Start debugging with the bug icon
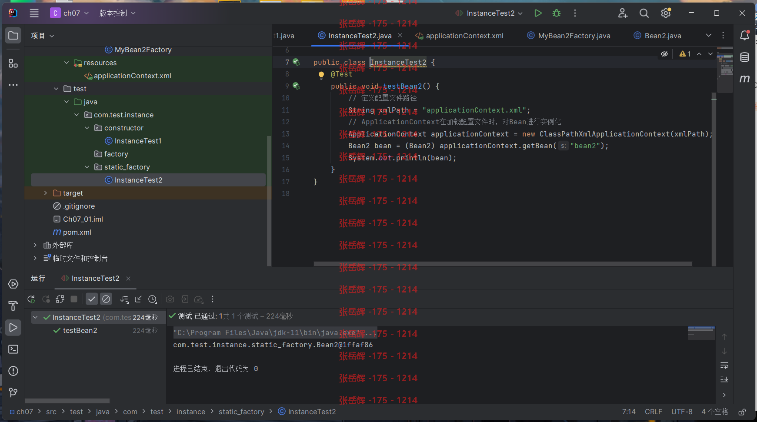The height and width of the screenshot is (422, 757). click(557, 13)
